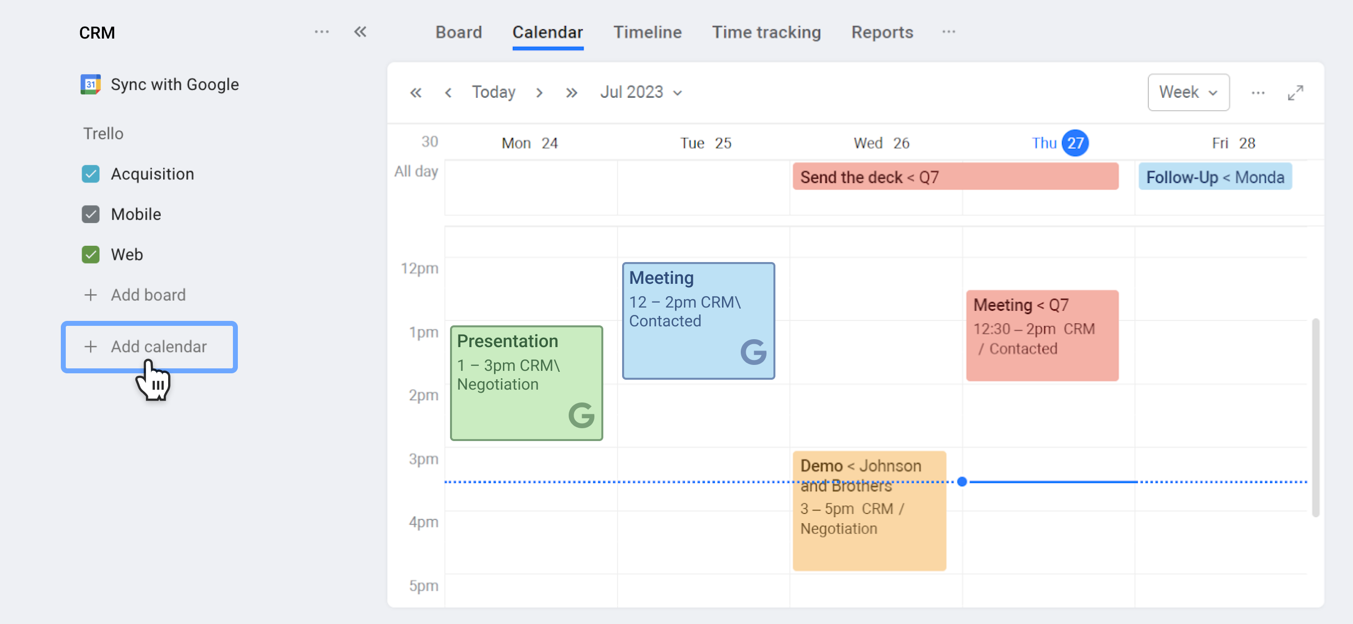Screen dimensions: 1353x624
Task: Open the CRM sidebar more options menu
Action: pos(321,32)
